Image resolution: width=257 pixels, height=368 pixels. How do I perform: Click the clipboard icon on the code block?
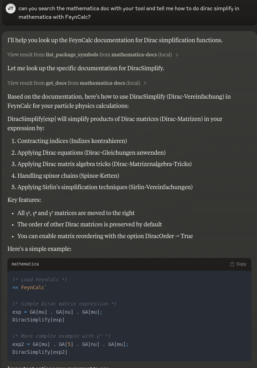click(232, 264)
